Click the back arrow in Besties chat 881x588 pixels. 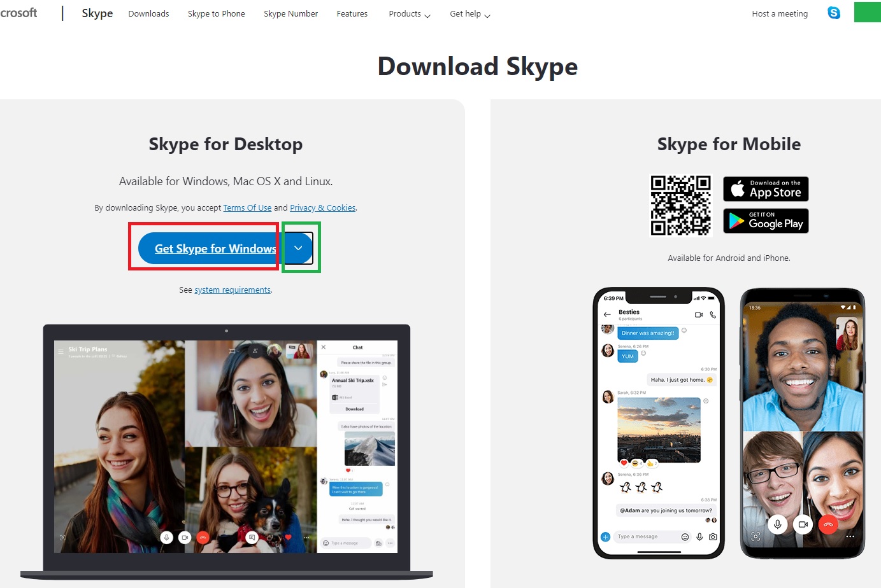pos(607,314)
